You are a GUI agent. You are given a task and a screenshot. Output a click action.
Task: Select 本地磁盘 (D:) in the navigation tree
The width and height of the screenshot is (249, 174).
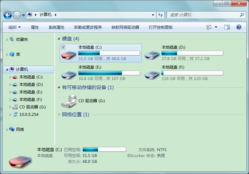(x=31, y=84)
